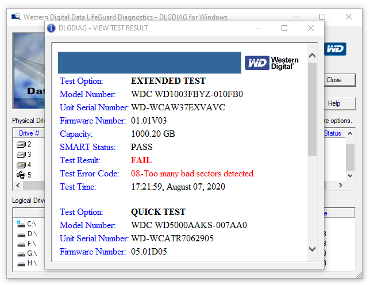The height and width of the screenshot is (285, 370).
Task: Click physical drive list scroll up arrow
Action: [350, 133]
